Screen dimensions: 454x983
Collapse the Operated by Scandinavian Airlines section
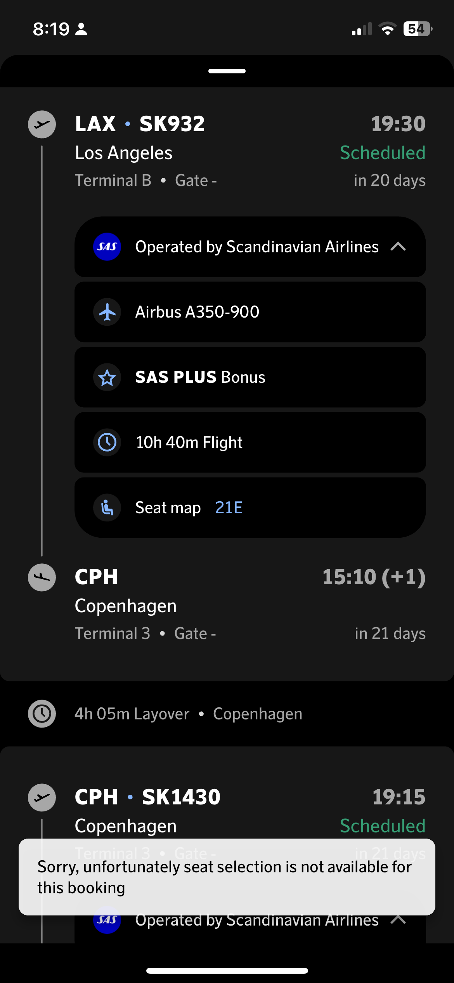tap(398, 247)
